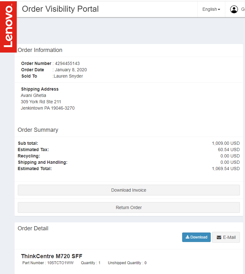Click the Order Detail heading
The height and width of the screenshot is (274, 245).
(33, 228)
